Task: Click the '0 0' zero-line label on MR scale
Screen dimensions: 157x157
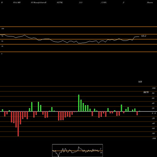Action: (x=154, y=113)
